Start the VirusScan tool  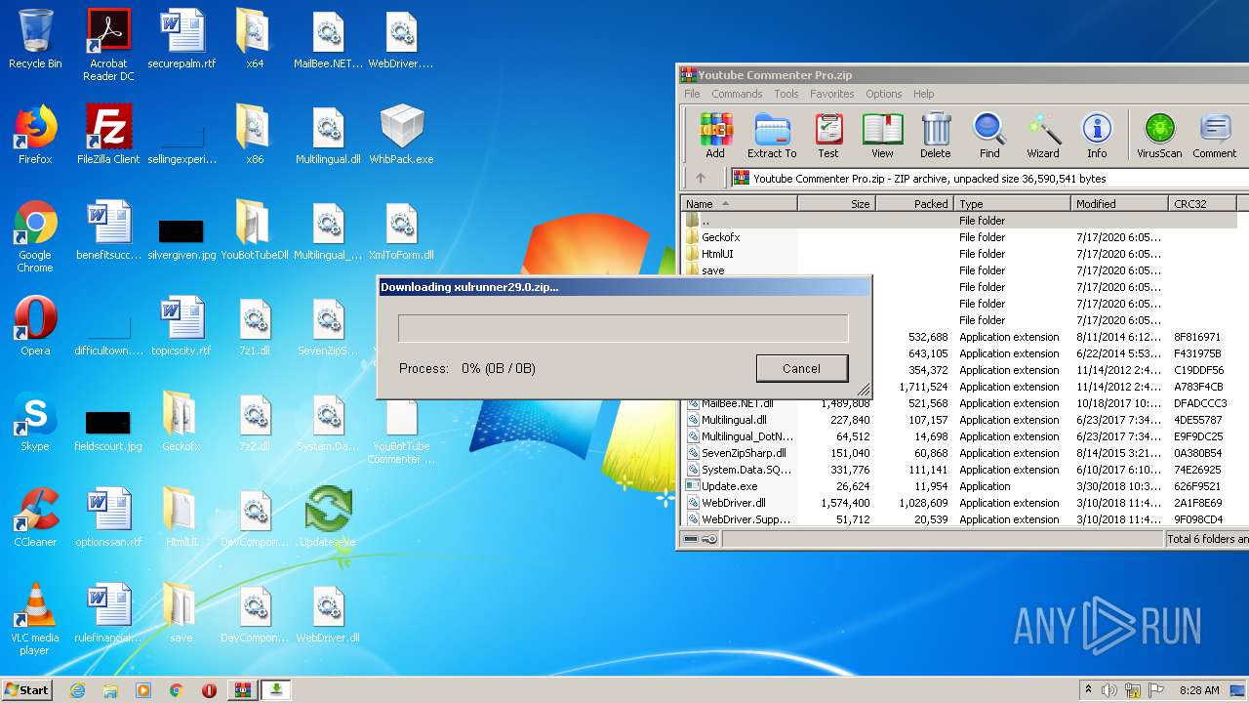point(1159,135)
